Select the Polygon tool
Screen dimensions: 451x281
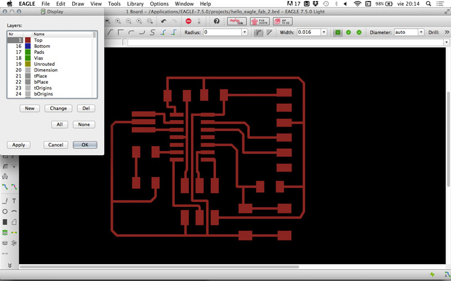pyautogui.click(x=14, y=222)
